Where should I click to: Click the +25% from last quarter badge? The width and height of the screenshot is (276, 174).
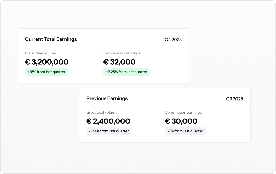tap(47, 72)
